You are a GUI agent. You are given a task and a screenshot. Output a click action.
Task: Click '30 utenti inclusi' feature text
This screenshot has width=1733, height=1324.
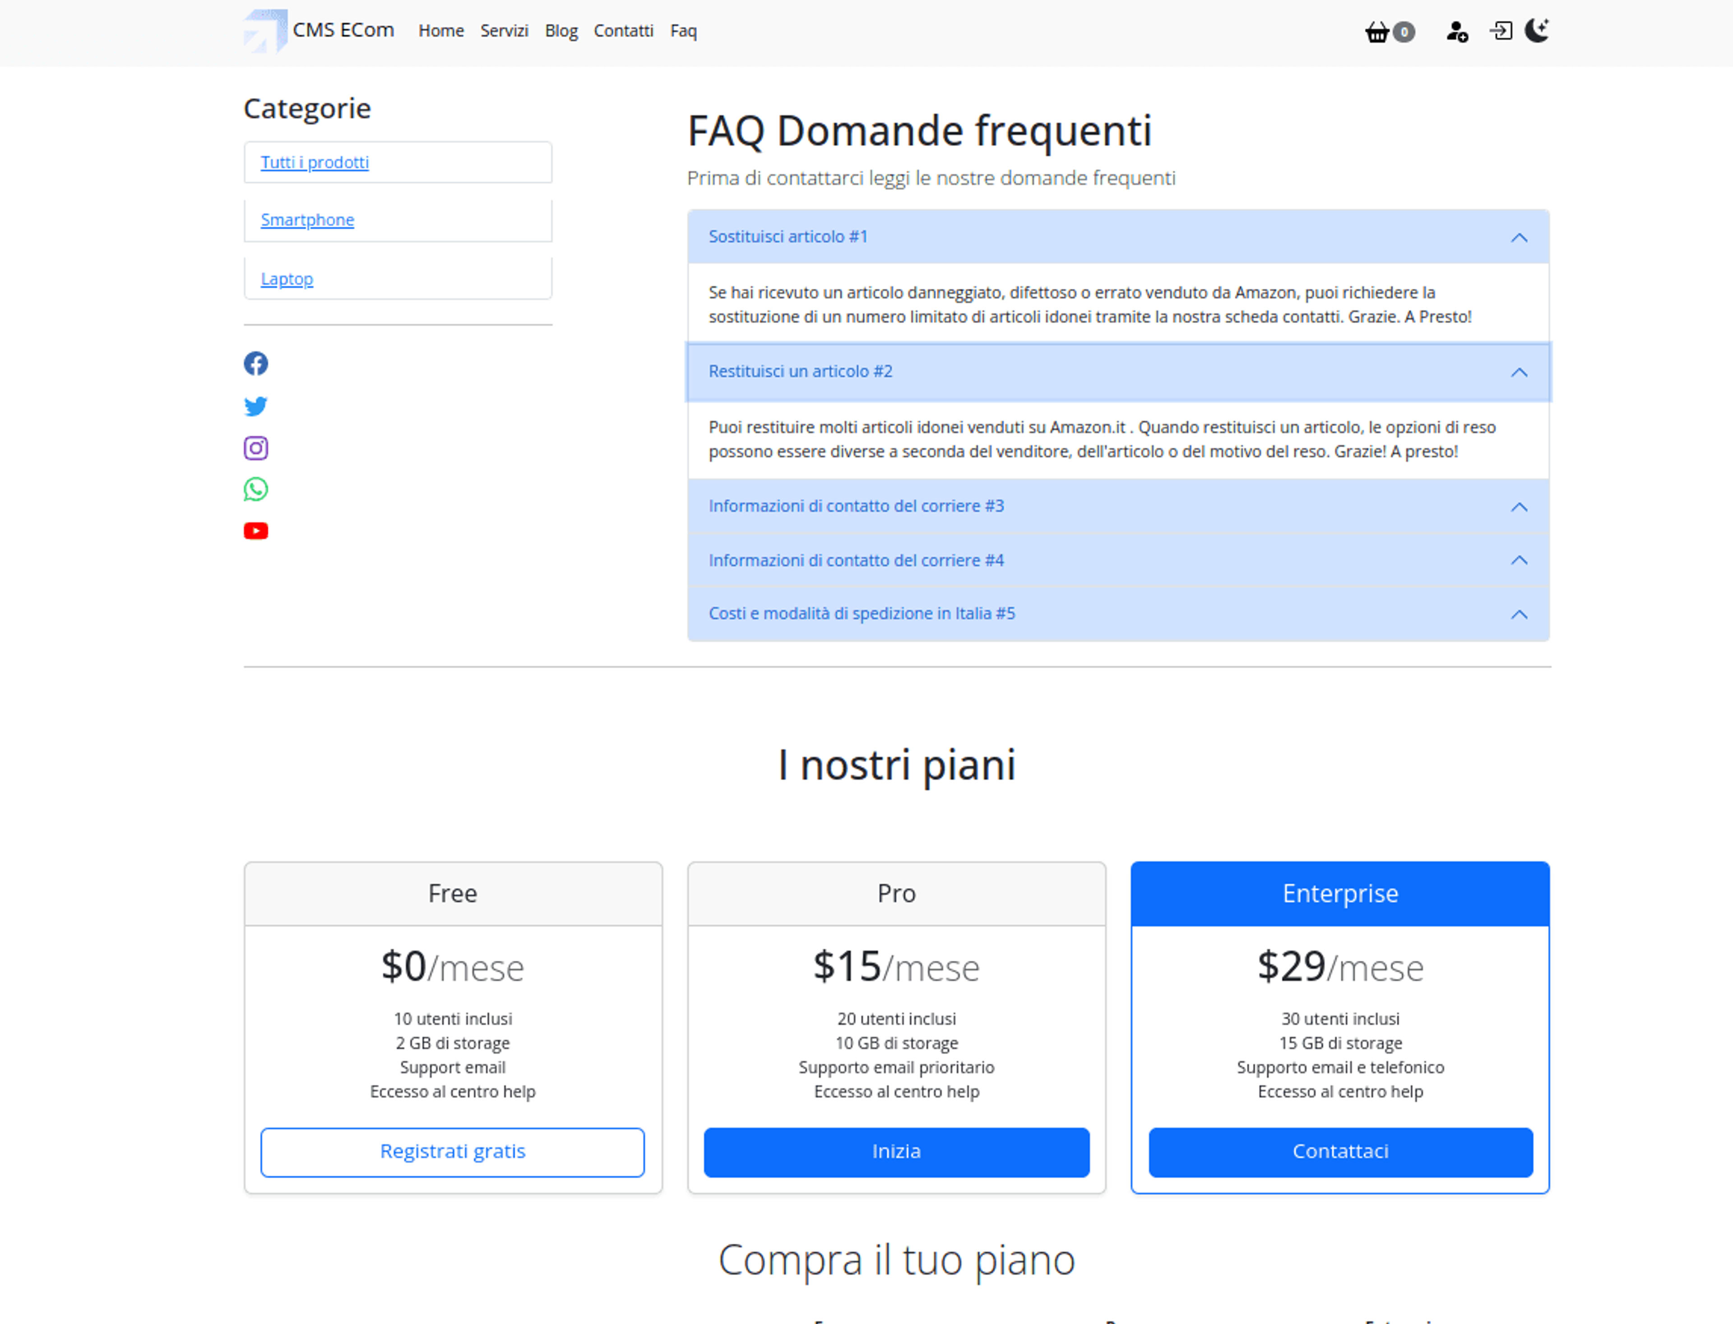[1340, 1019]
